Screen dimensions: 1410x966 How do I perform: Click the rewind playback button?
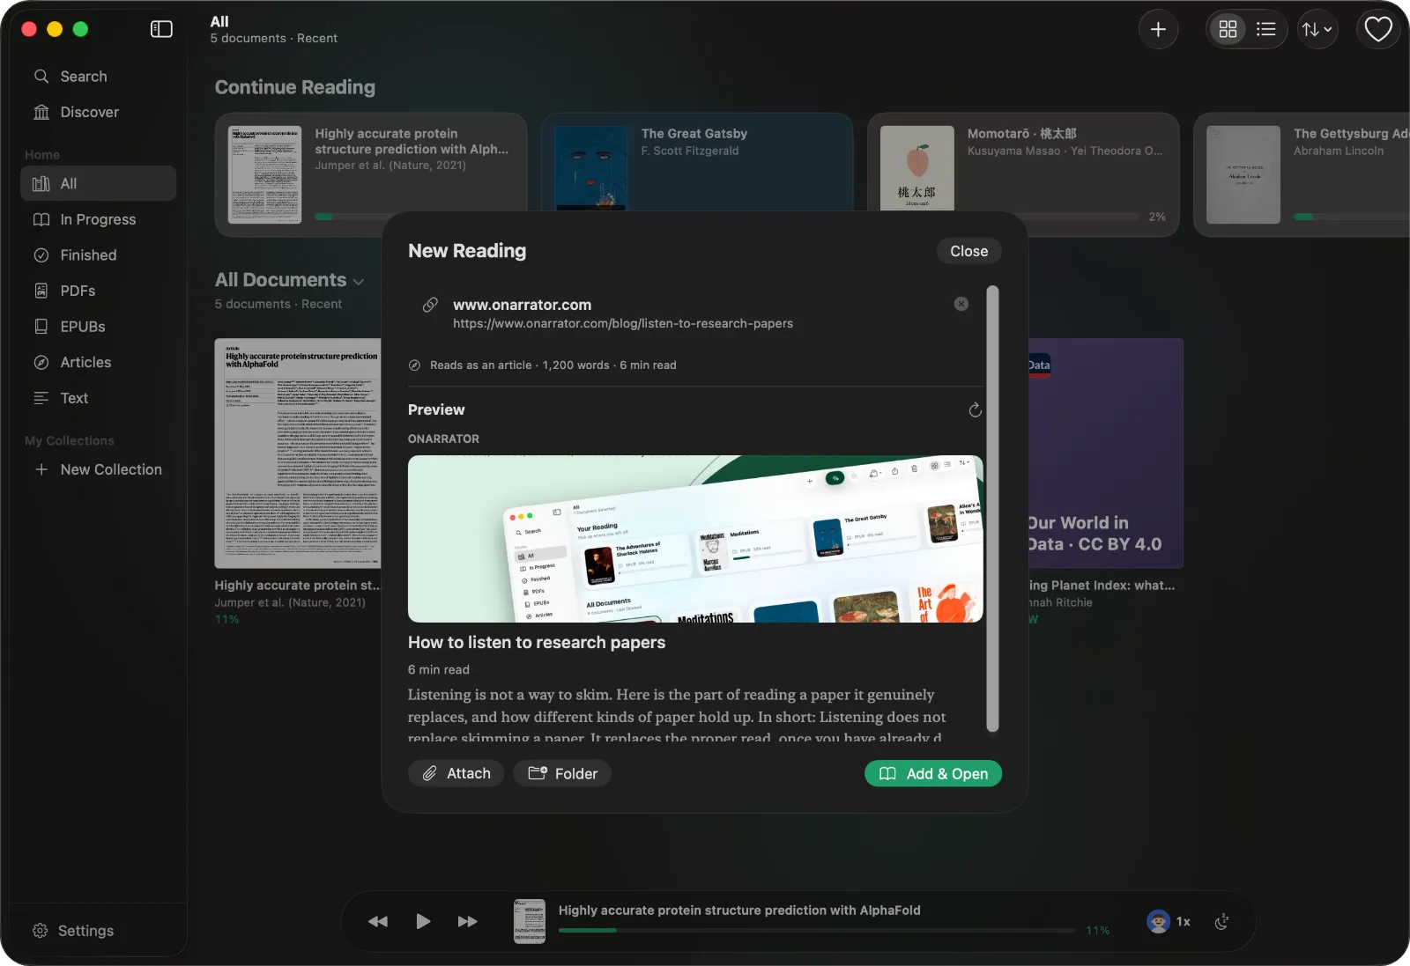(x=378, y=921)
